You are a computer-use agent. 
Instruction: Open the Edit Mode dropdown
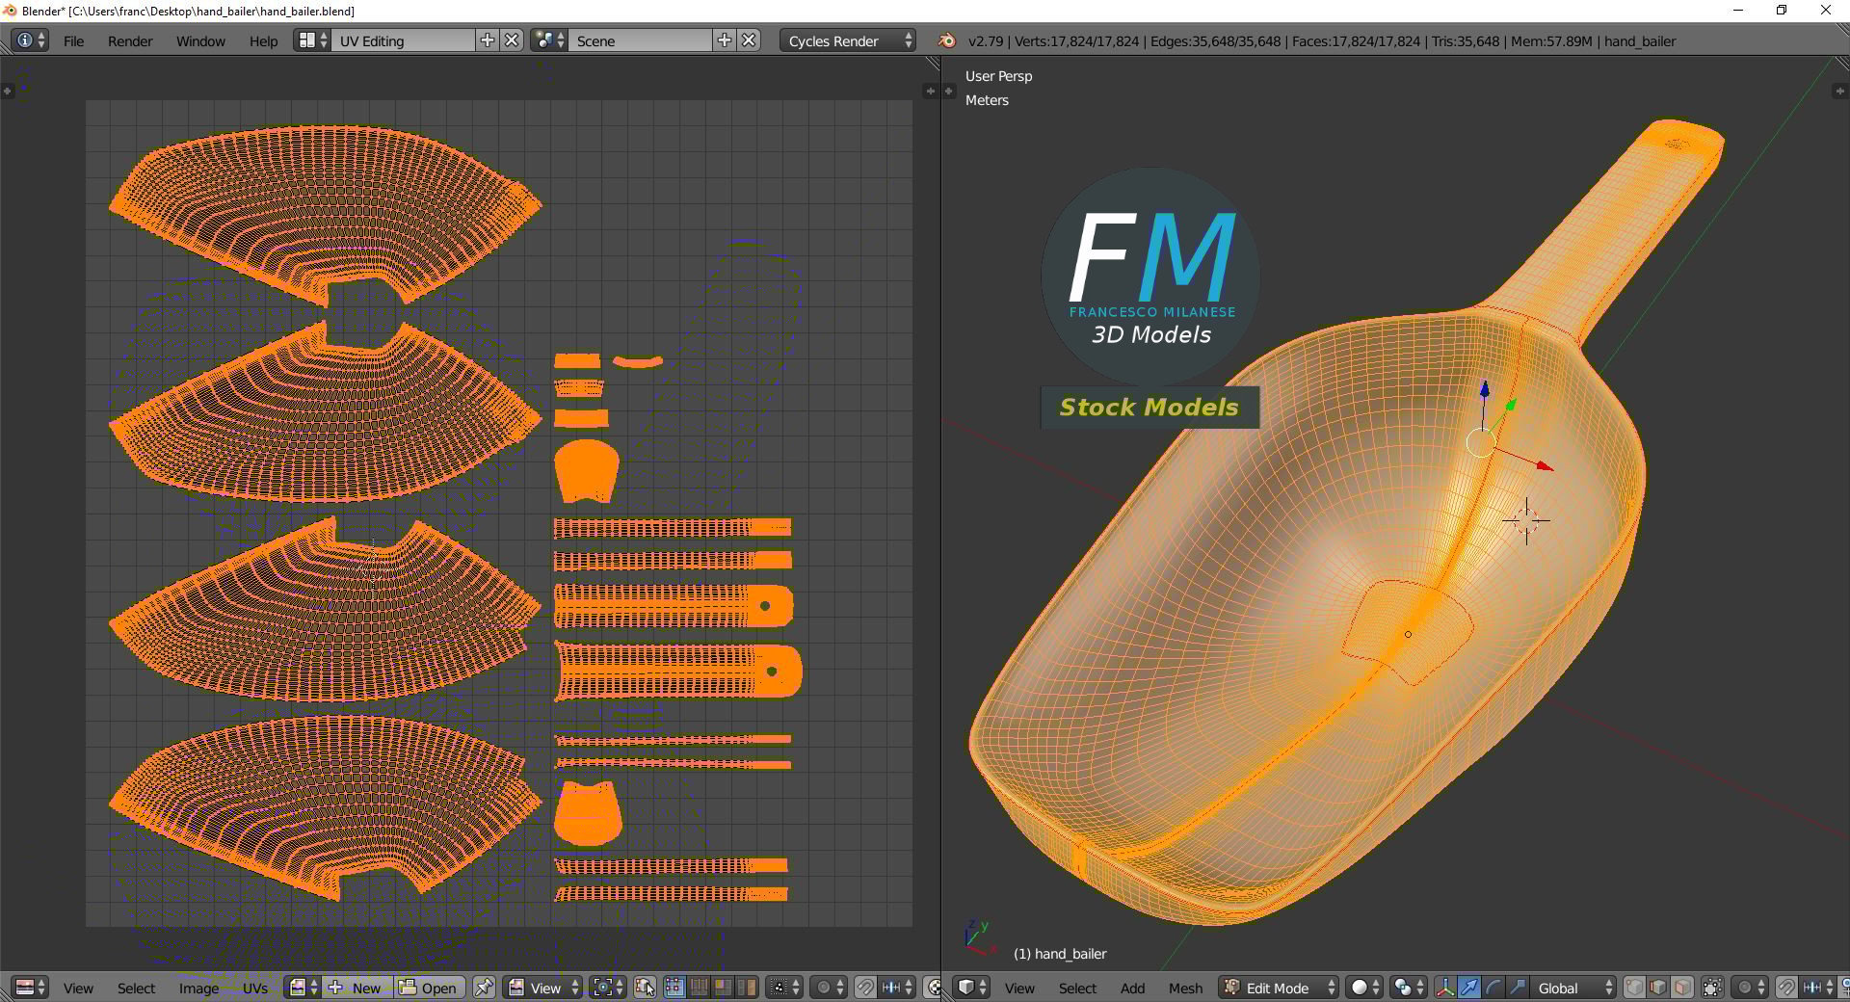click(x=1279, y=988)
